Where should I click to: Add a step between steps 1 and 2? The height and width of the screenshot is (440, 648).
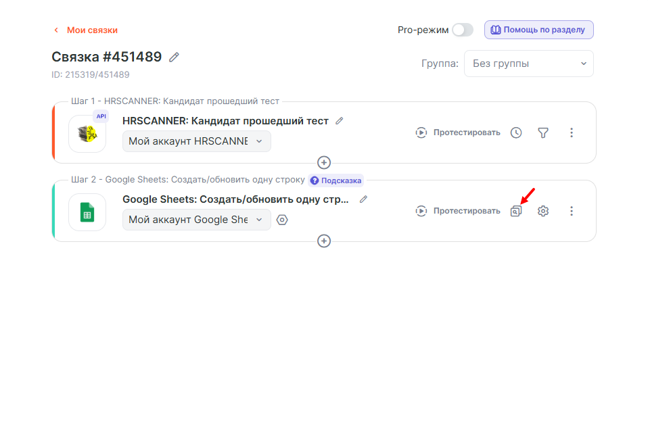(x=324, y=162)
